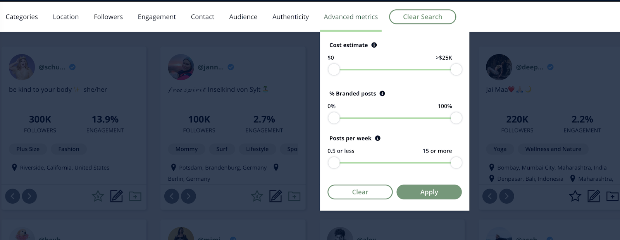The image size is (620, 240).
Task: Expand the Engagement filter
Action: click(157, 17)
